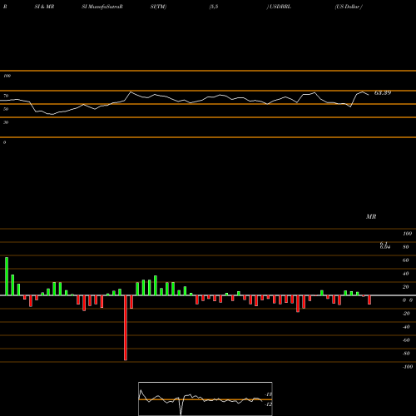This screenshot has height=416, width=416.
Task: Click the (US Dollar / header text
Action: click(349, 7)
